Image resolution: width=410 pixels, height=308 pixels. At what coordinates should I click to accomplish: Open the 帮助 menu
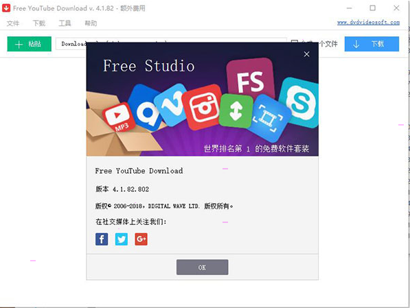(x=91, y=23)
